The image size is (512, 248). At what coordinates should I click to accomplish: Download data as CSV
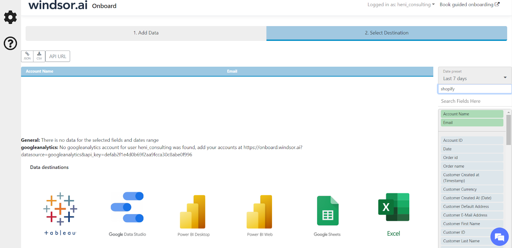(39, 56)
